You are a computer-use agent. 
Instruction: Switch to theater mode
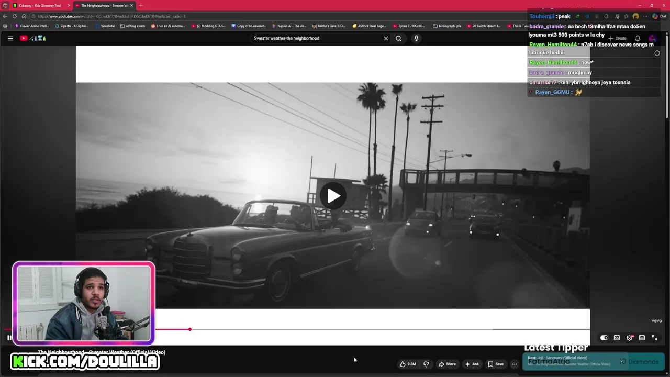click(x=642, y=338)
